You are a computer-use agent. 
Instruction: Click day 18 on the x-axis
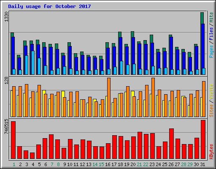click(x=120, y=164)
